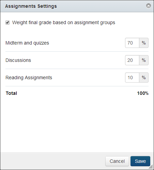The image size is (154, 170).
Task: Click the Reading Assignments group label
Action: pos(29,78)
